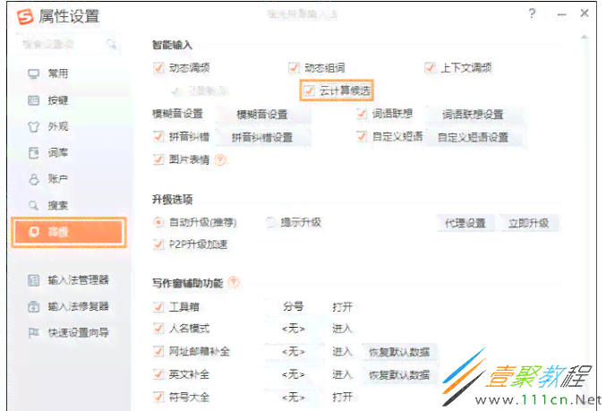
Task: Click 词语联想设置 button
Action: [x=473, y=115]
